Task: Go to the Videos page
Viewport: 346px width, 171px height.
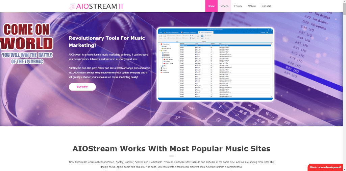Action: pos(224,6)
